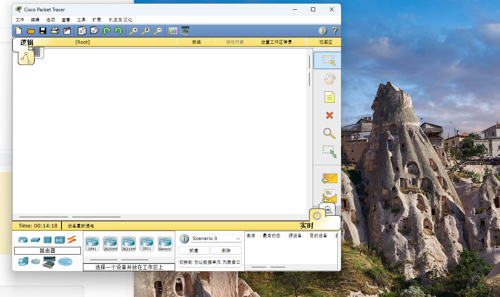Select the WAN Emulation cloud category
Image resolution: width=500 pixels, height=297 pixels.
point(36,262)
